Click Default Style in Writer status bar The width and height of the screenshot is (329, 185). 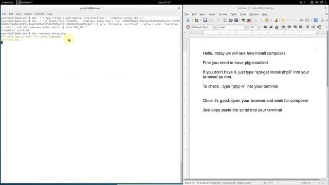[x=229, y=183]
